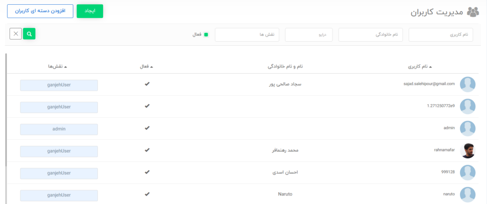Viewport: 487px width, 204px height.
Task: Click the مدیریت کاربران page title
Action: [438, 12]
